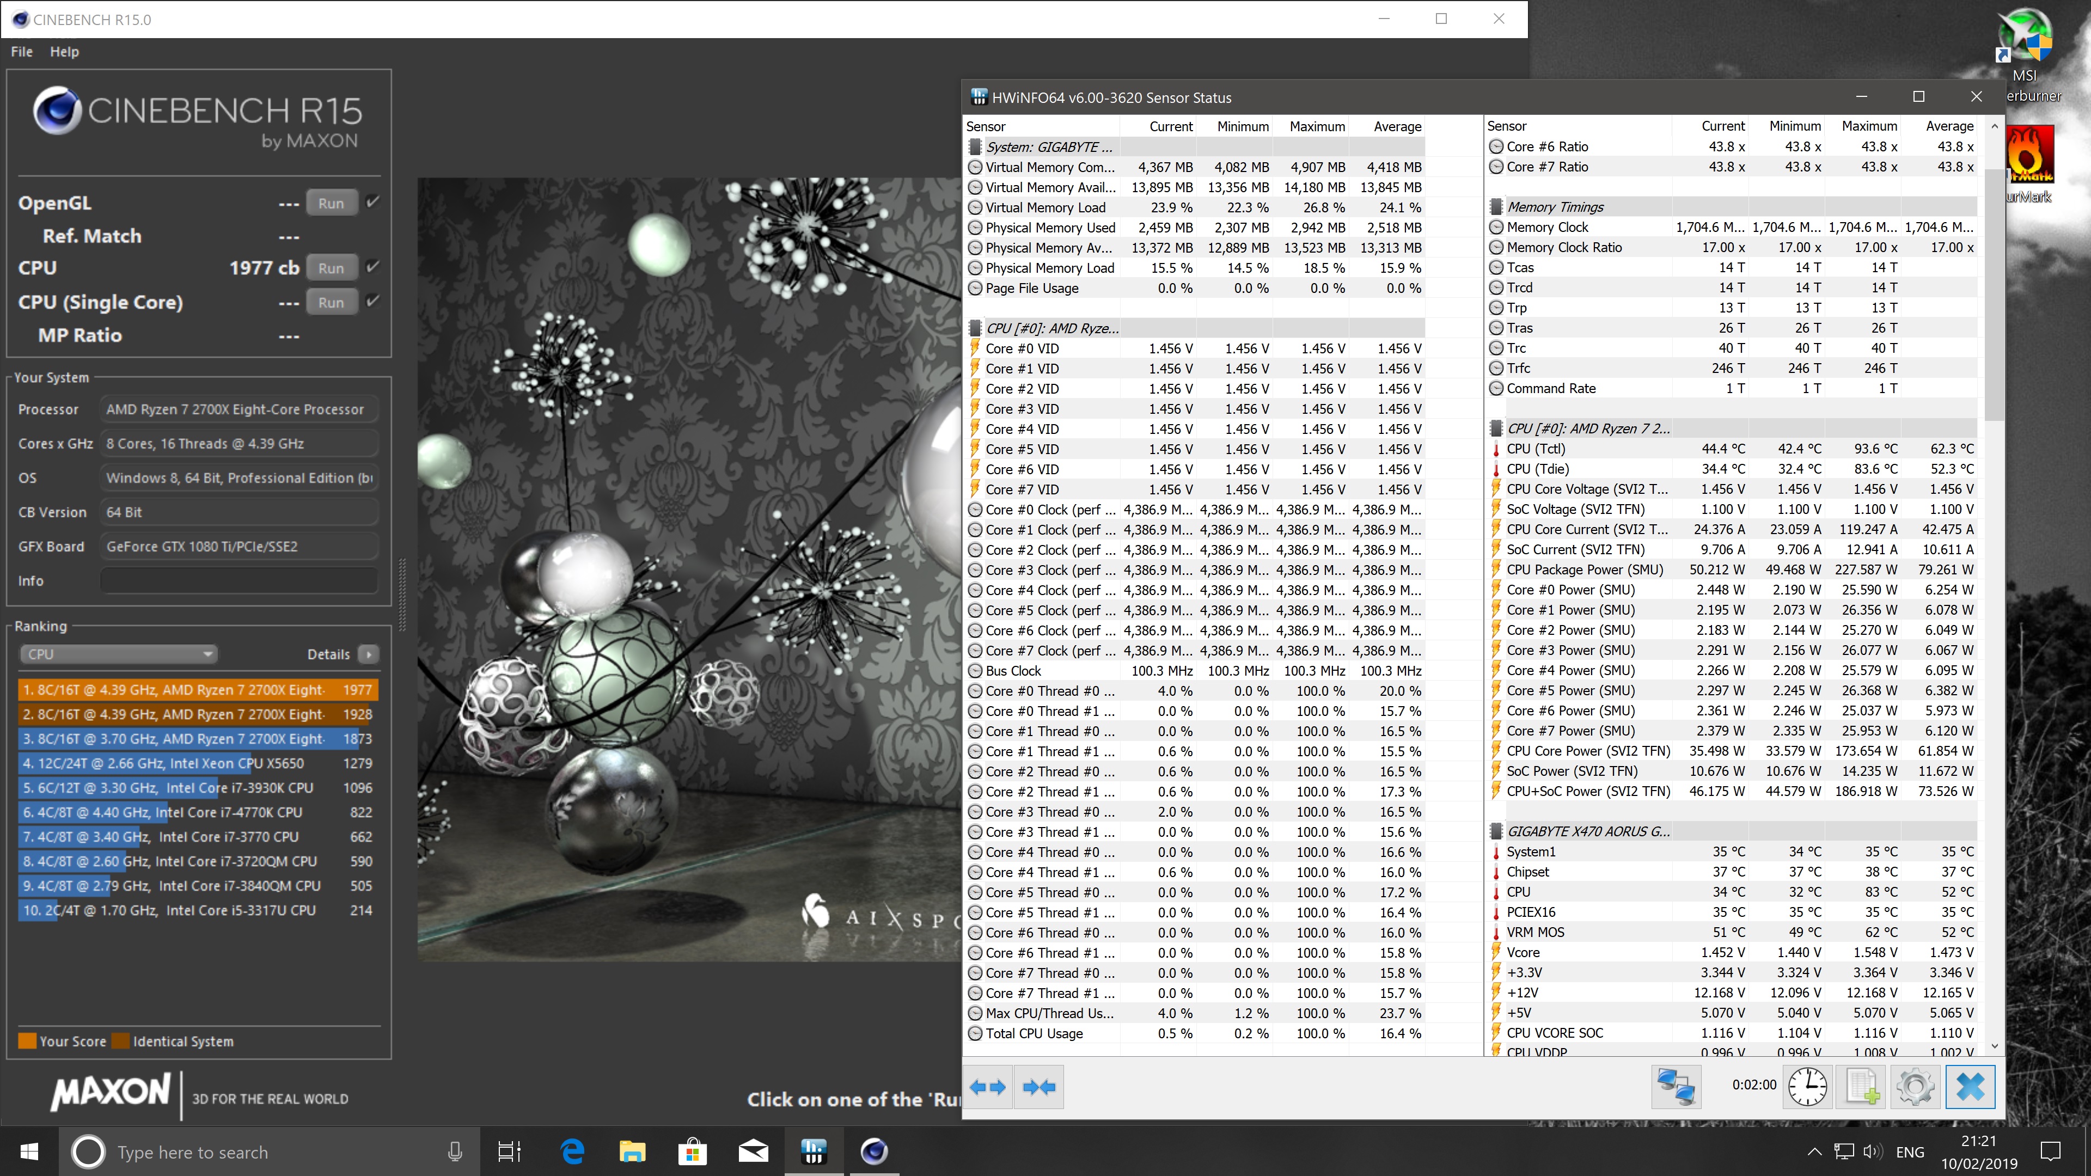Switch to HWiNFO taskbar icon

pyautogui.click(x=814, y=1151)
